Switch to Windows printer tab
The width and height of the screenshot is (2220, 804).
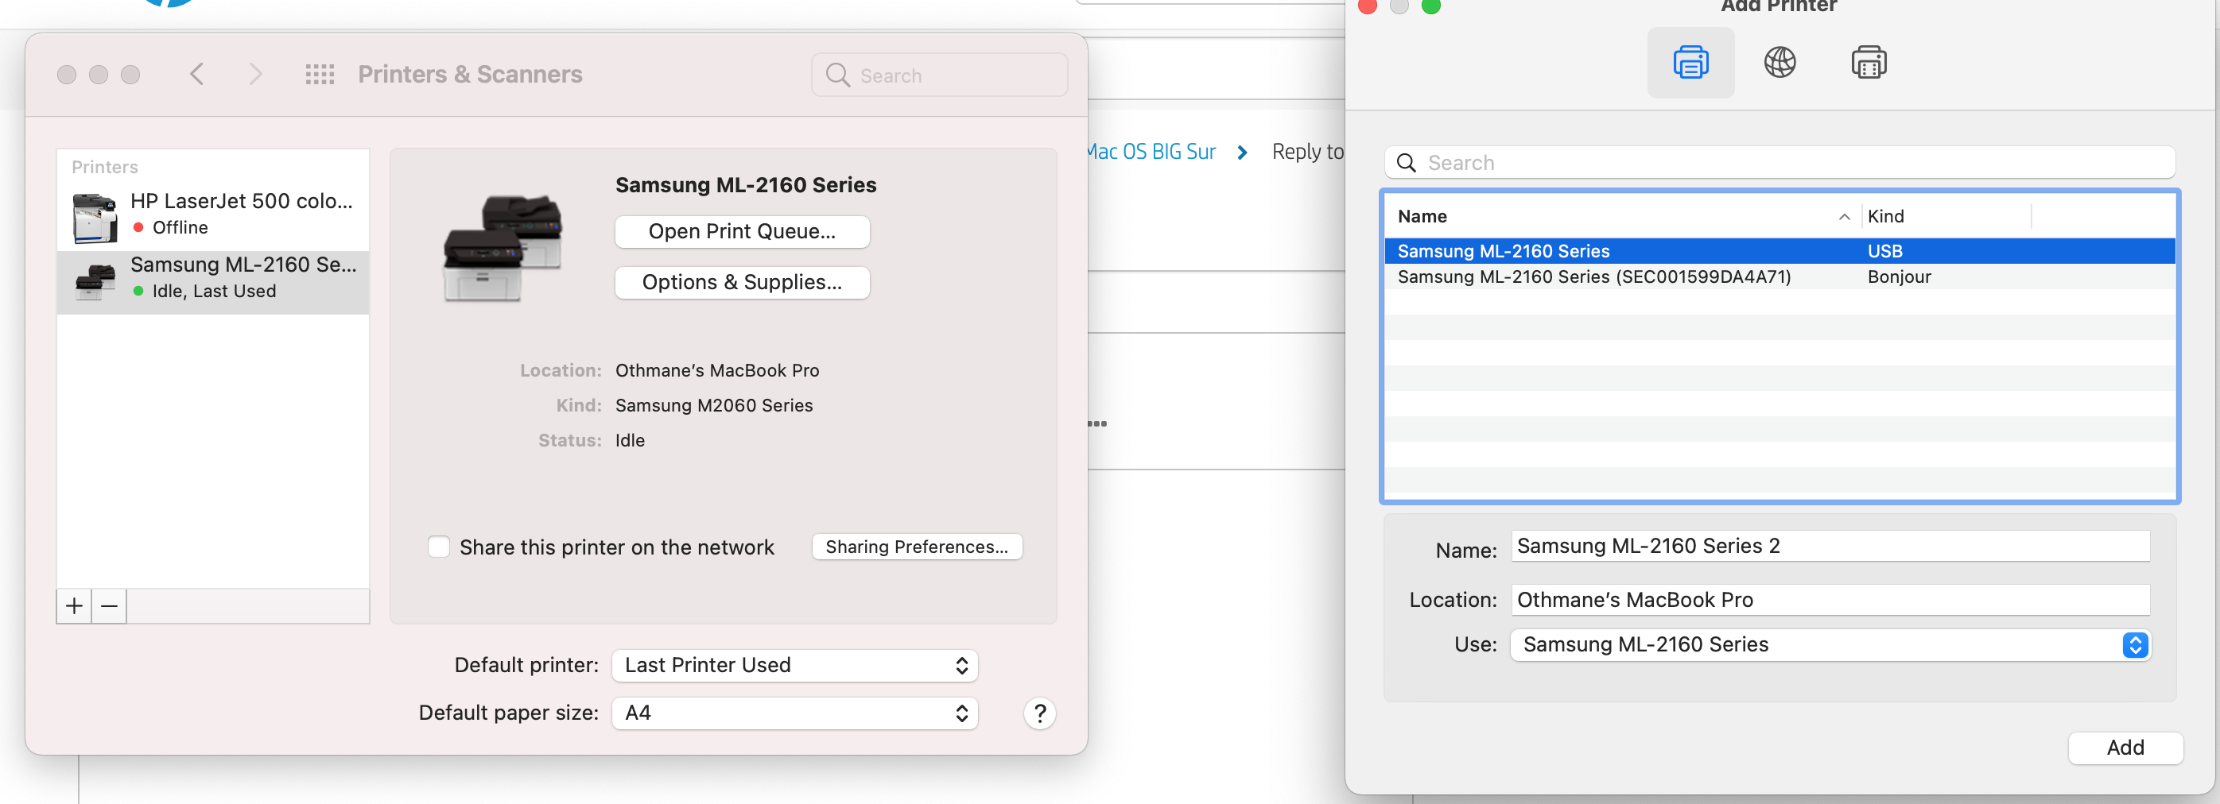point(1869,63)
